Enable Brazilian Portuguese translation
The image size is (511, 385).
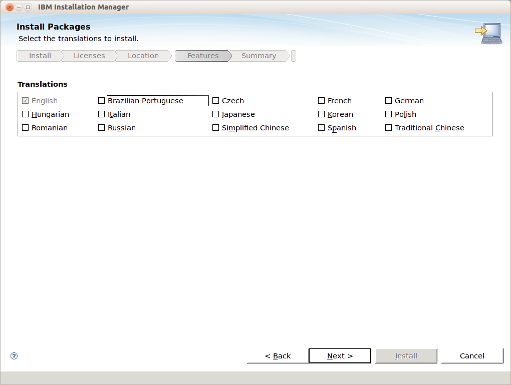point(101,101)
